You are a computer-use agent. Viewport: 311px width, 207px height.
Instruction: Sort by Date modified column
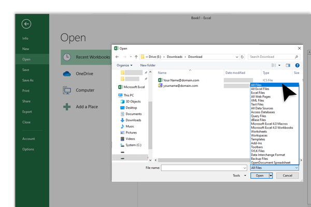click(x=235, y=72)
